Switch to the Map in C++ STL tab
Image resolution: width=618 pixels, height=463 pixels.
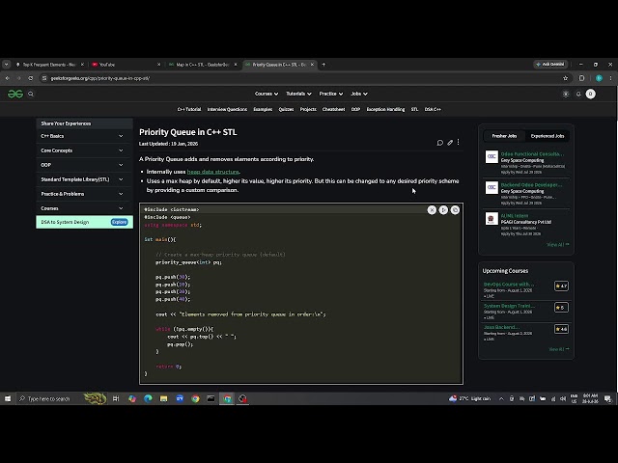[202, 65]
